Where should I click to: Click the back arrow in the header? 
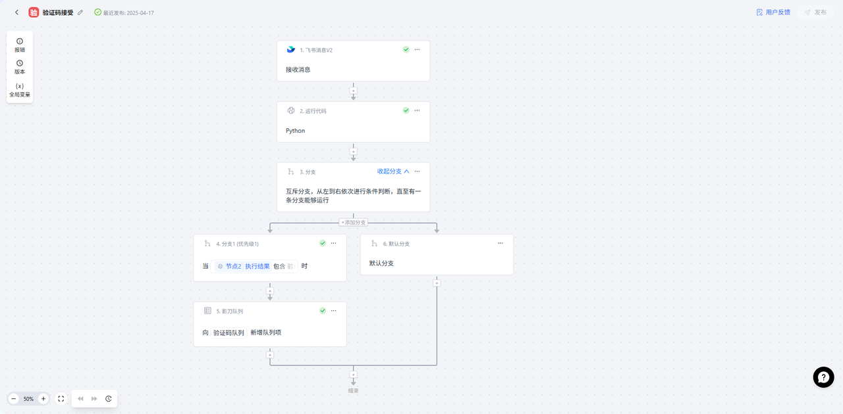[x=16, y=12]
